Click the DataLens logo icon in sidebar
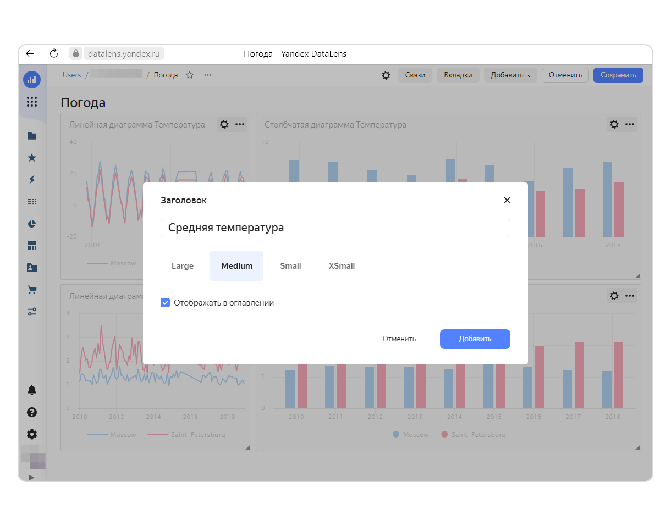 (32, 79)
